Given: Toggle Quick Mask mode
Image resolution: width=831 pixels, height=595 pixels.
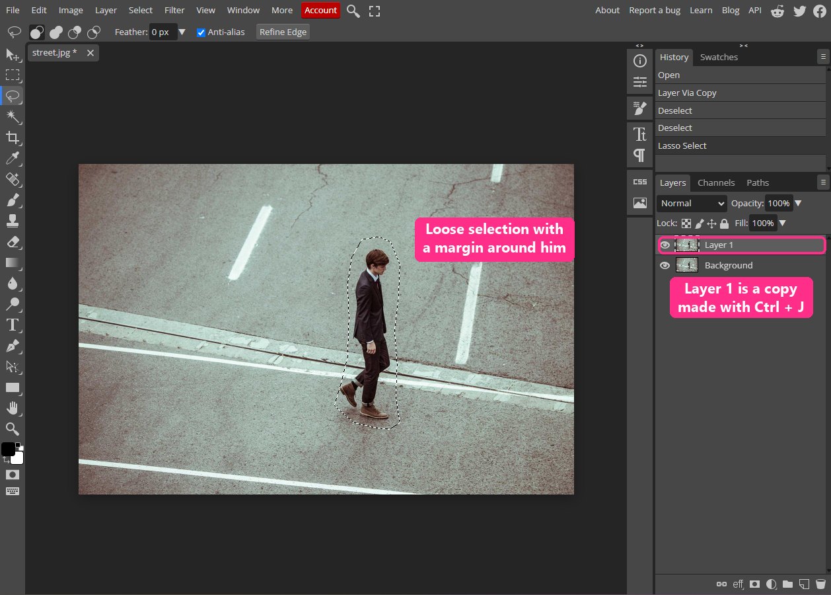Looking at the screenshot, I should [x=13, y=475].
